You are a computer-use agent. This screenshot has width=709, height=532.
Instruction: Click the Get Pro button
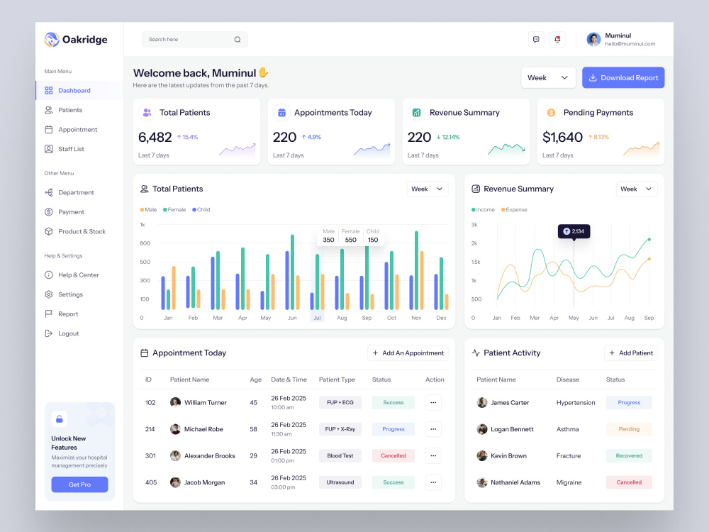[79, 484]
